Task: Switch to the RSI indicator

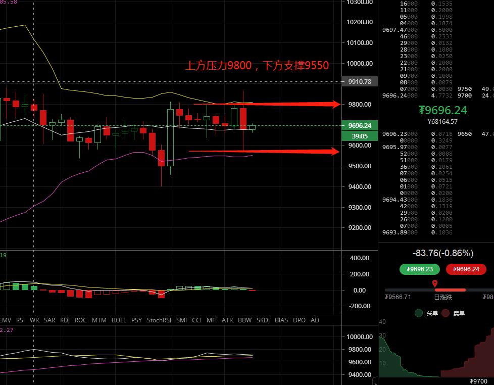Action: click(x=21, y=320)
